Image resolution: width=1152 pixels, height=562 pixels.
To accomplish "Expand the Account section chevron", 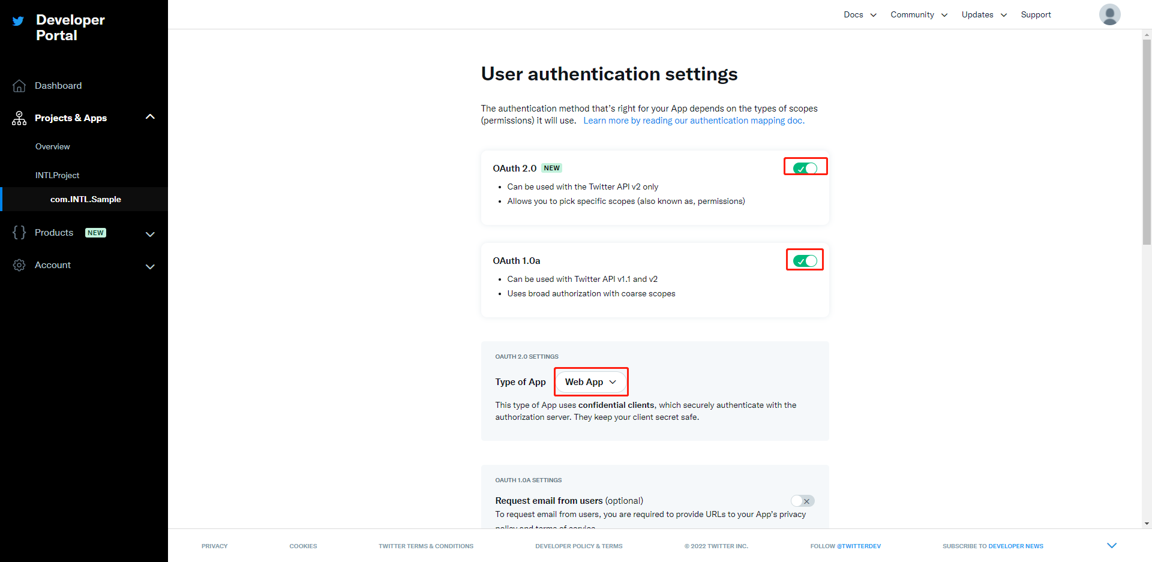I will pos(150,266).
